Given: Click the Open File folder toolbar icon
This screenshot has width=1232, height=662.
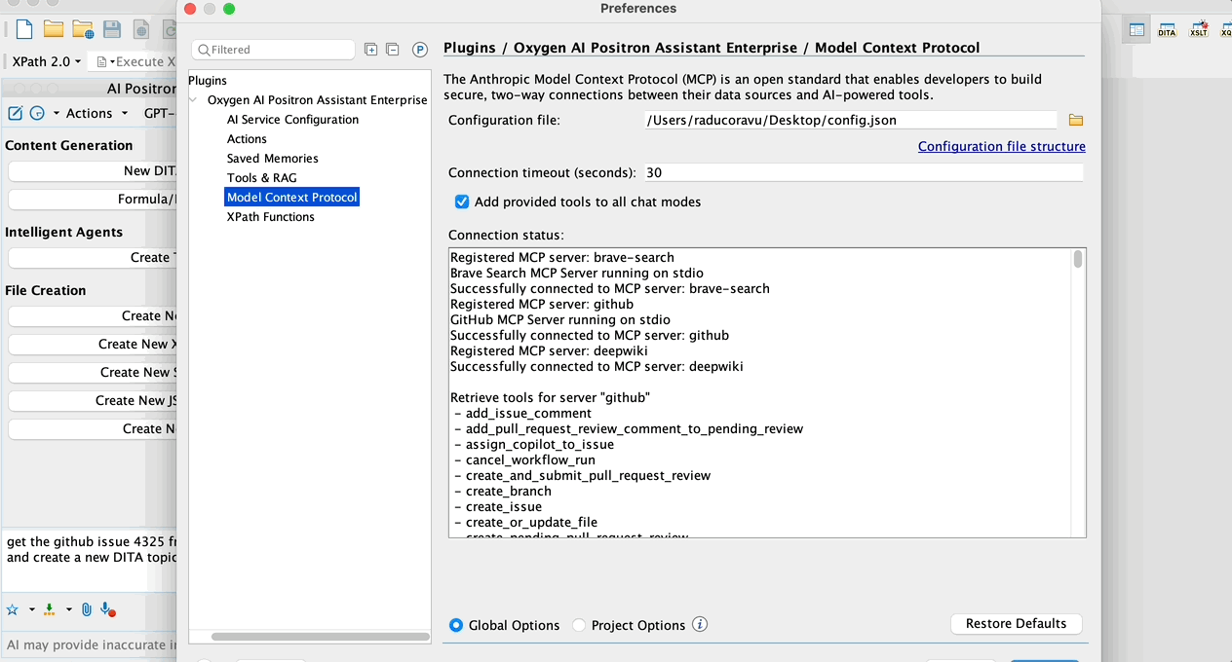Looking at the screenshot, I should [53, 30].
